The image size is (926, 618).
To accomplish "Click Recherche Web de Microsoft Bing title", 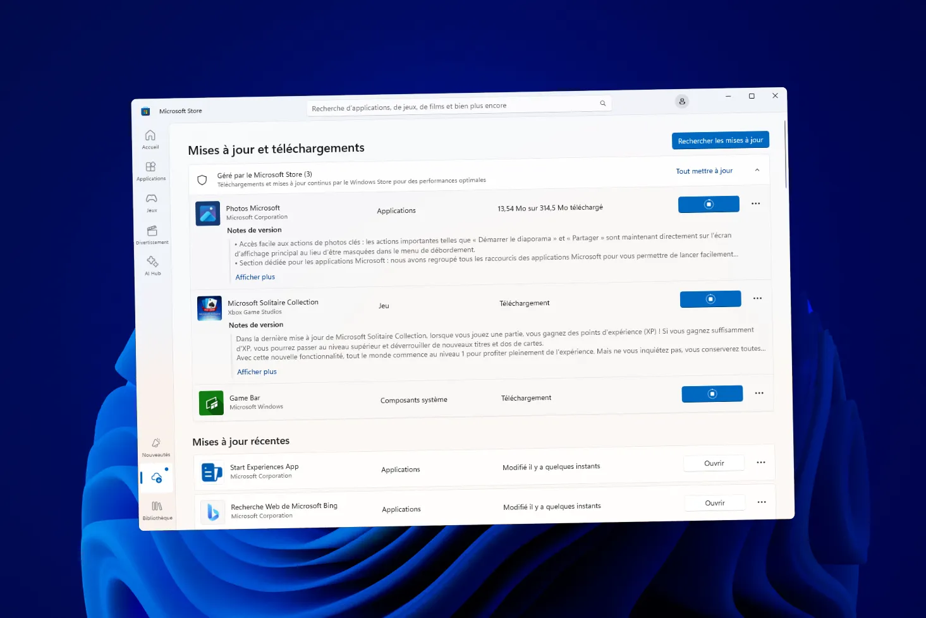I will coord(284,506).
